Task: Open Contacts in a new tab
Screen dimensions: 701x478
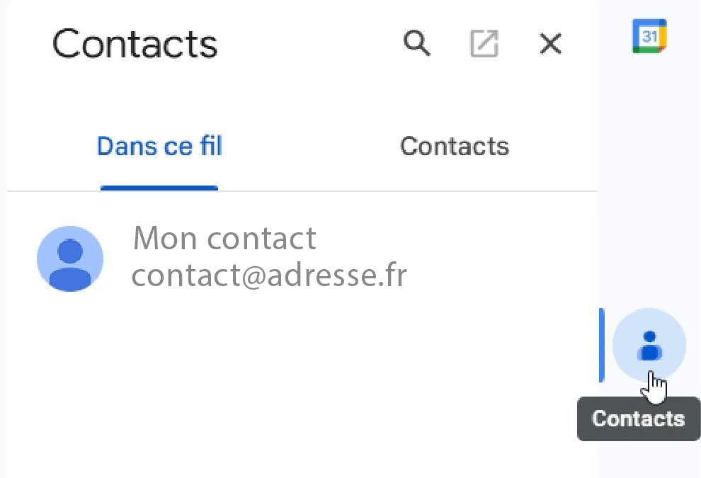Action: (484, 44)
